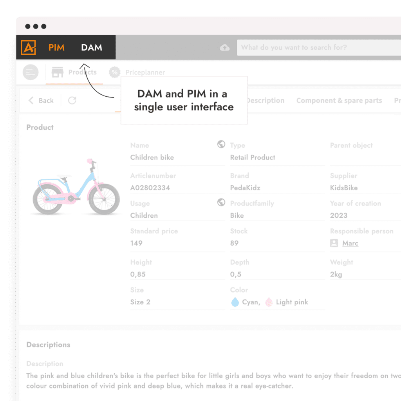Click the Standard price value 149
The width and height of the screenshot is (401, 401).
pyautogui.click(x=136, y=243)
